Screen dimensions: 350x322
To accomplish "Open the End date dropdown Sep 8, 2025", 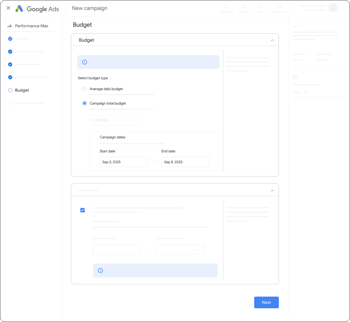I will point(185,162).
